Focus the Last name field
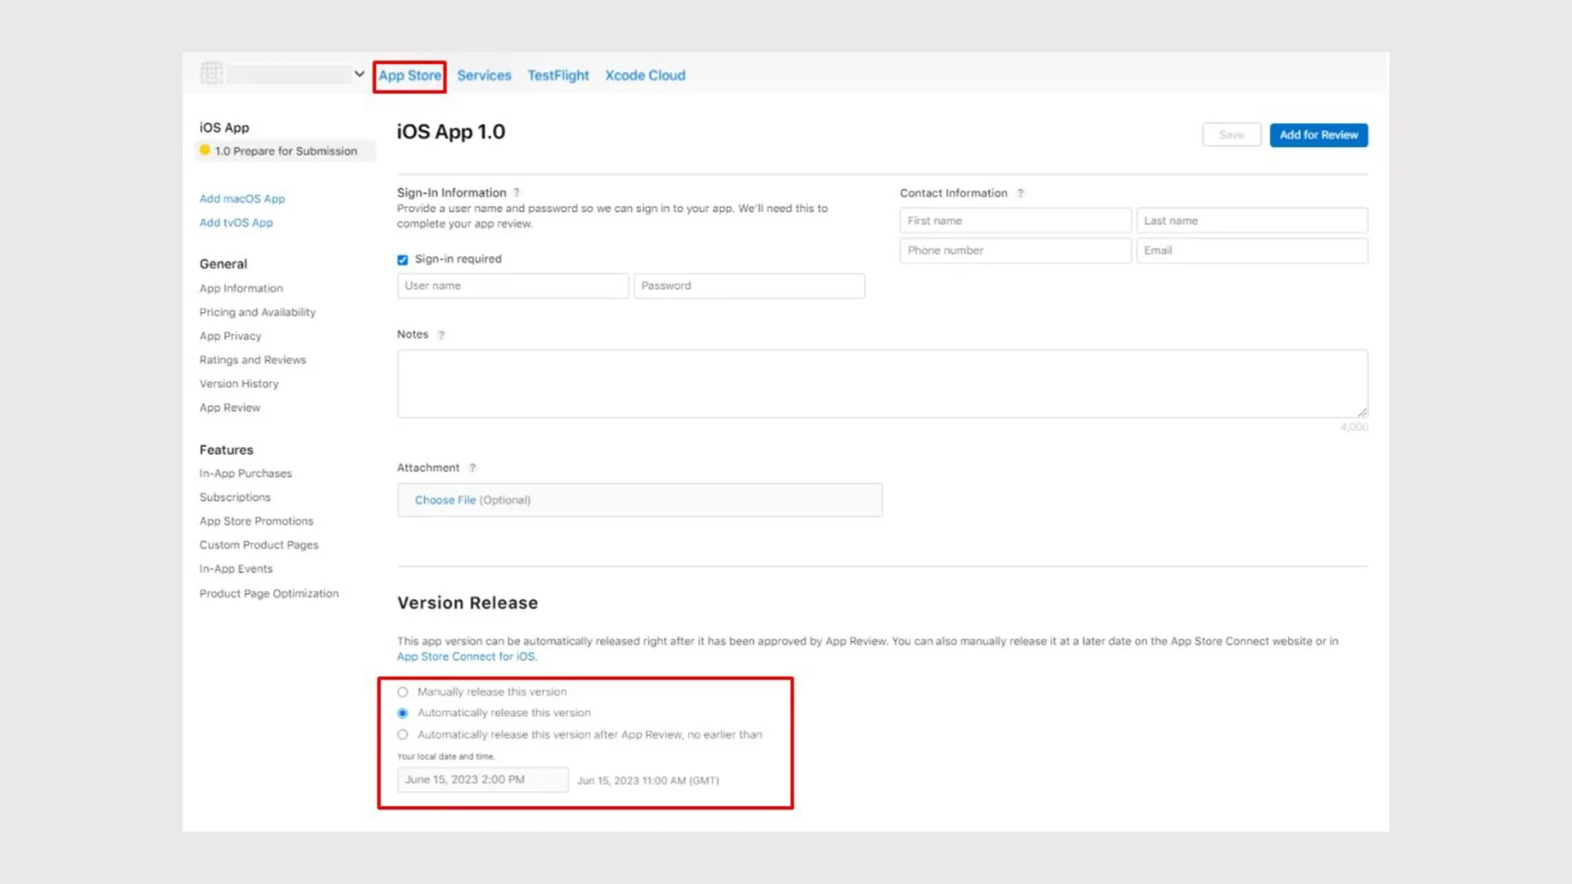Screen dimensions: 1572x884 click(1252, 221)
